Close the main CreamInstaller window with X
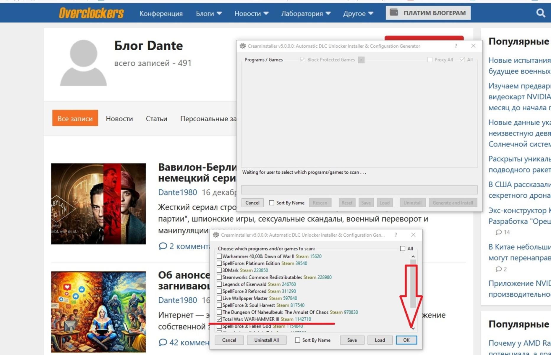The width and height of the screenshot is (551, 355). coord(473,46)
